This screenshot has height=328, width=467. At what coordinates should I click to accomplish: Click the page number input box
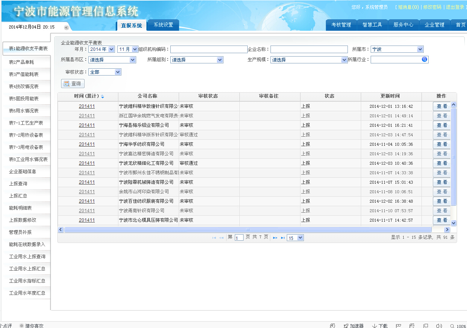click(x=239, y=238)
